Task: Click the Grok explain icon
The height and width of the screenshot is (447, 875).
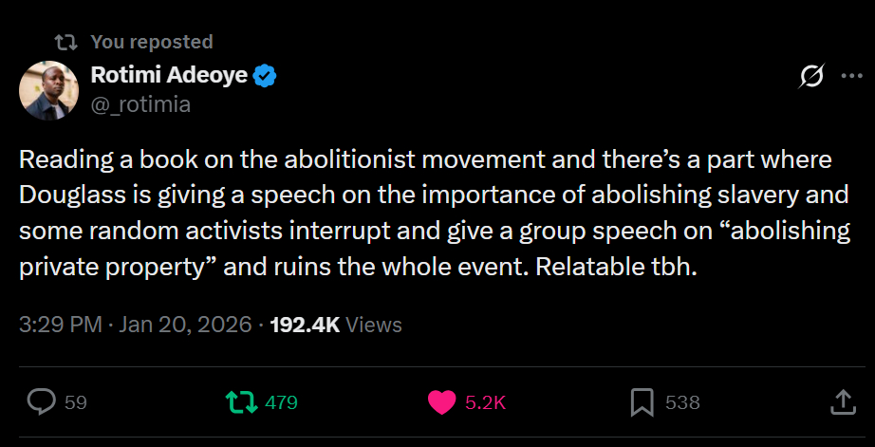Action: point(811,77)
